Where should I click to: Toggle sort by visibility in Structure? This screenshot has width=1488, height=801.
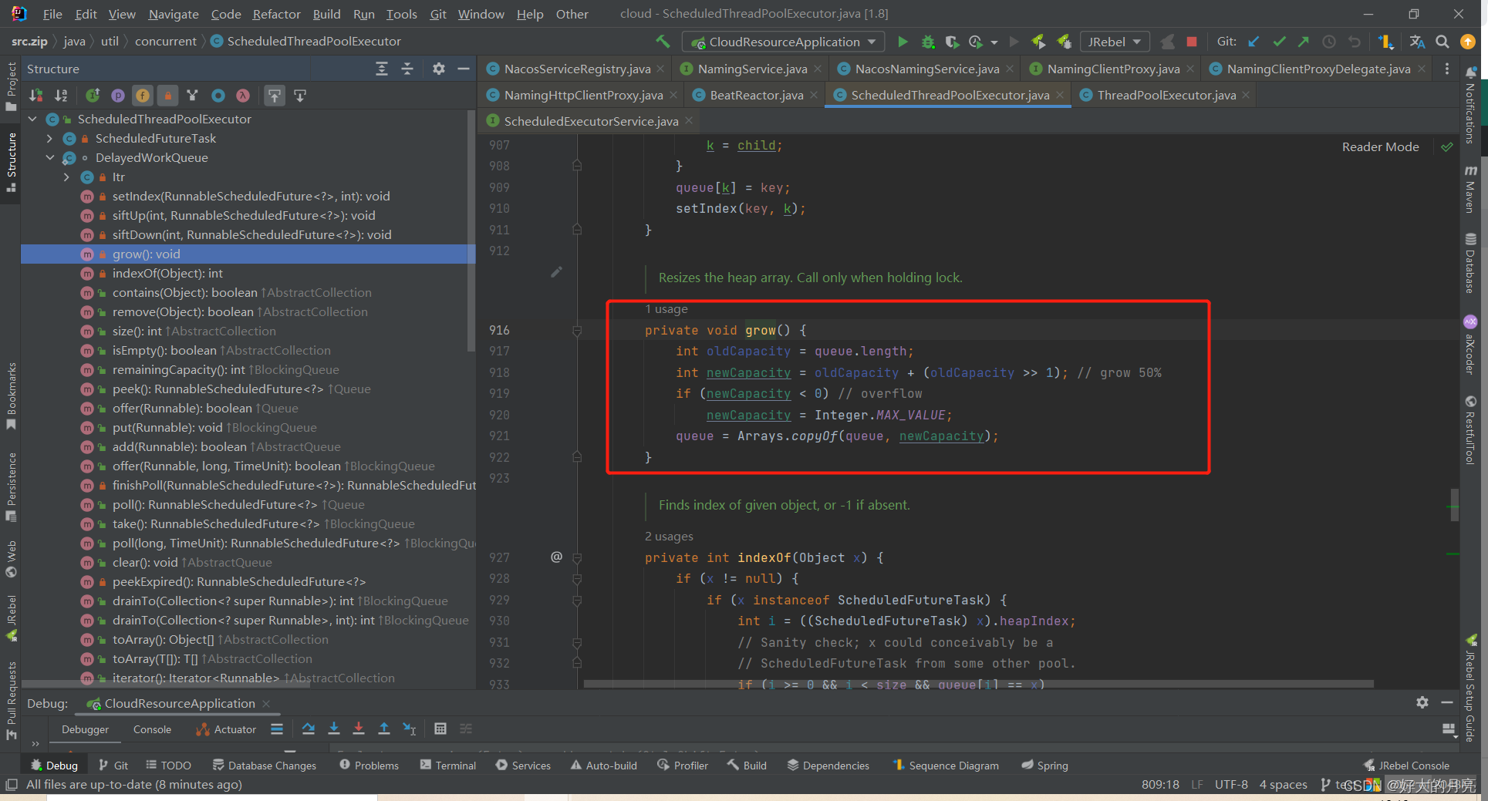tap(36, 96)
